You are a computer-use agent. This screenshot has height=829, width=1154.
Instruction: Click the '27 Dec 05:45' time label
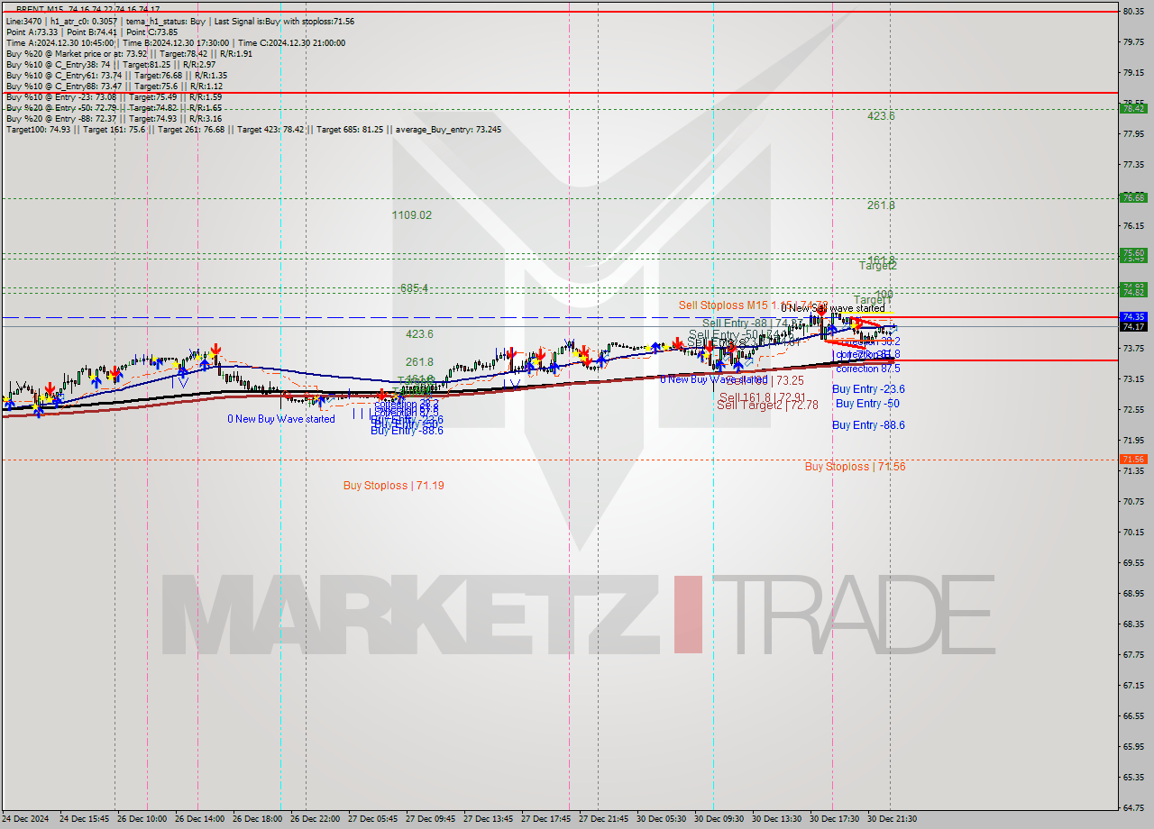[x=373, y=819]
